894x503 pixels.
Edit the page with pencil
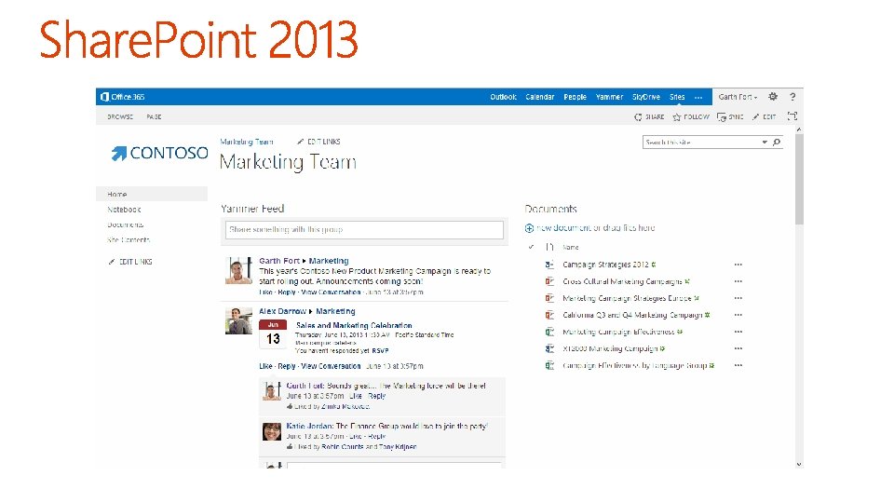[764, 117]
